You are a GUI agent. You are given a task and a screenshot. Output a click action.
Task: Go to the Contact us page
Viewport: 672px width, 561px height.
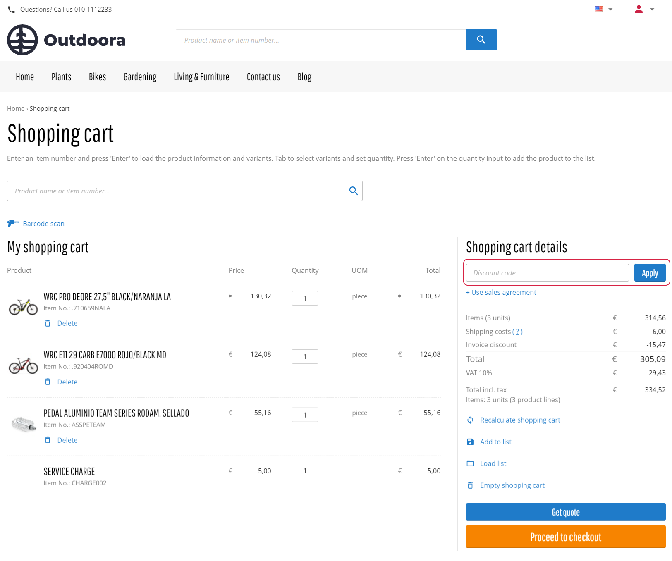263,77
